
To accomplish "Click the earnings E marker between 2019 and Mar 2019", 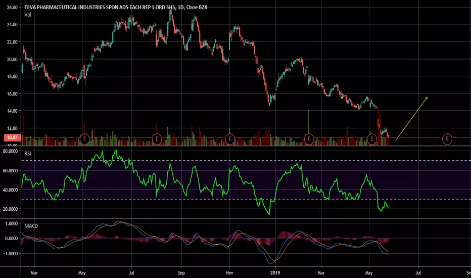I will point(309,139).
